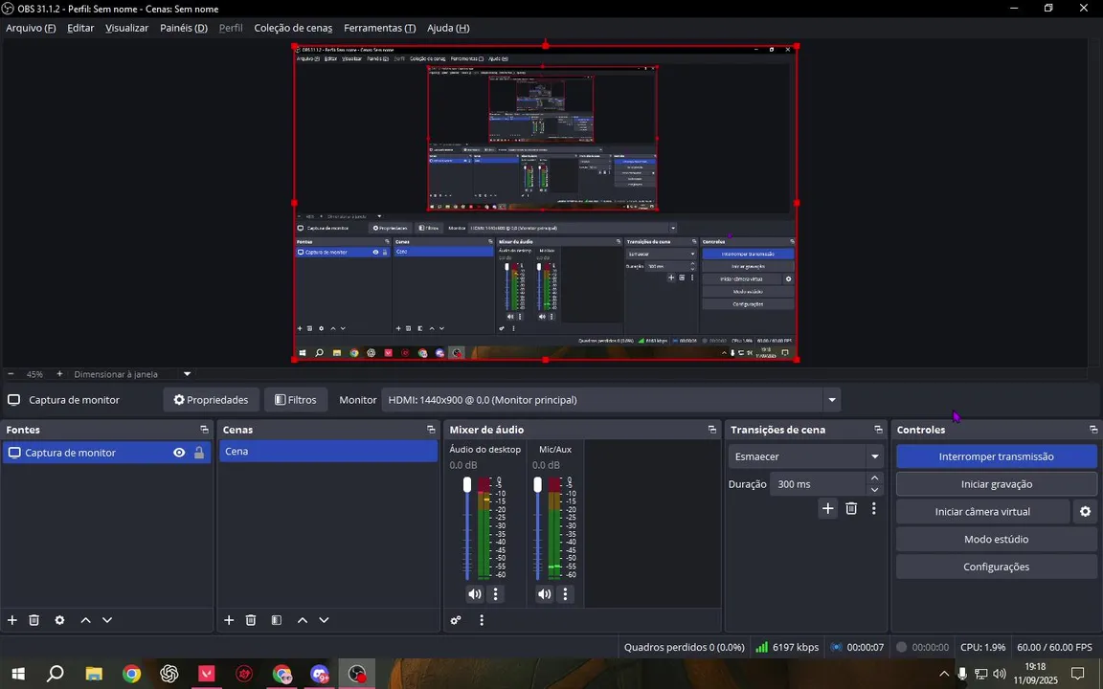Click Iniciar gravação button
The width and height of the screenshot is (1103, 689).
coord(996,483)
